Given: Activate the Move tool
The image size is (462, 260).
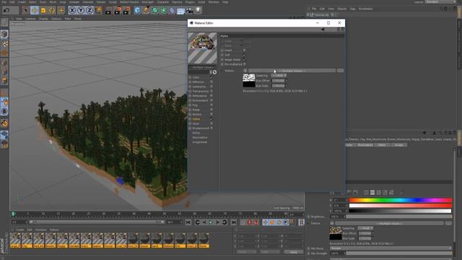Looking at the screenshot, I should [x=35, y=11].
